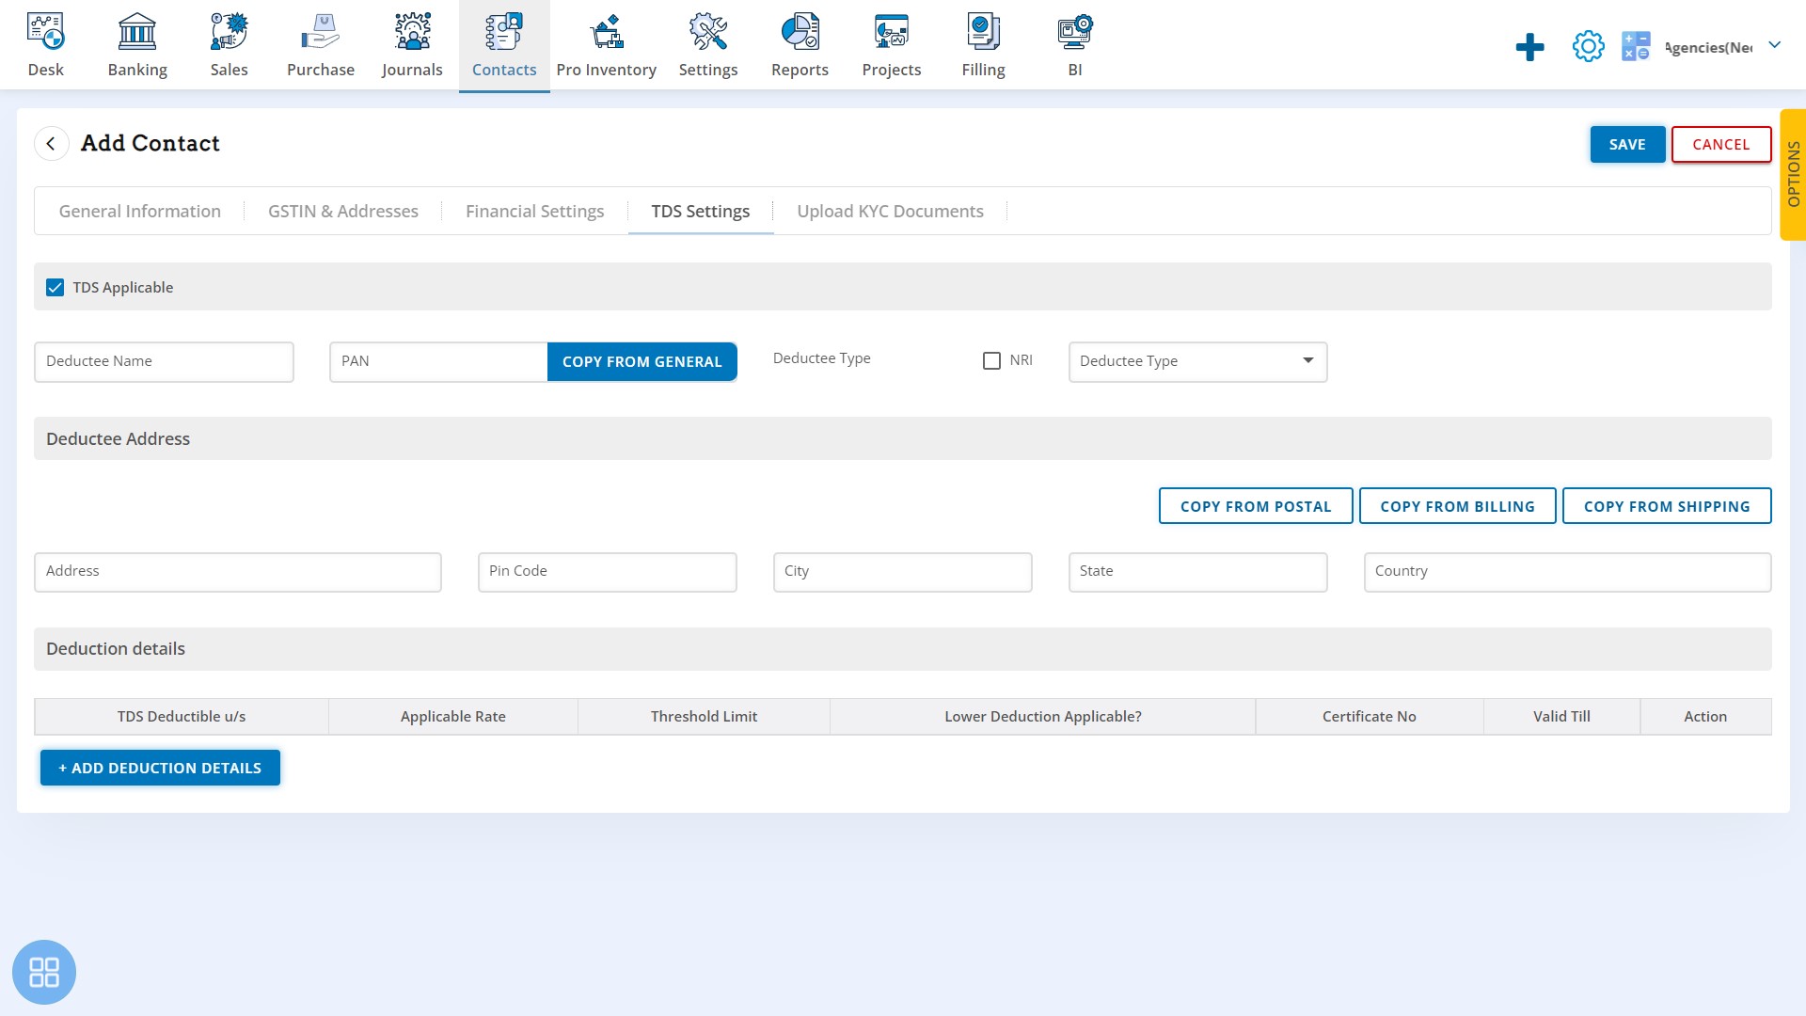Click ADD DEDUCTION DETAILS button
The width and height of the screenshot is (1806, 1016).
click(160, 767)
